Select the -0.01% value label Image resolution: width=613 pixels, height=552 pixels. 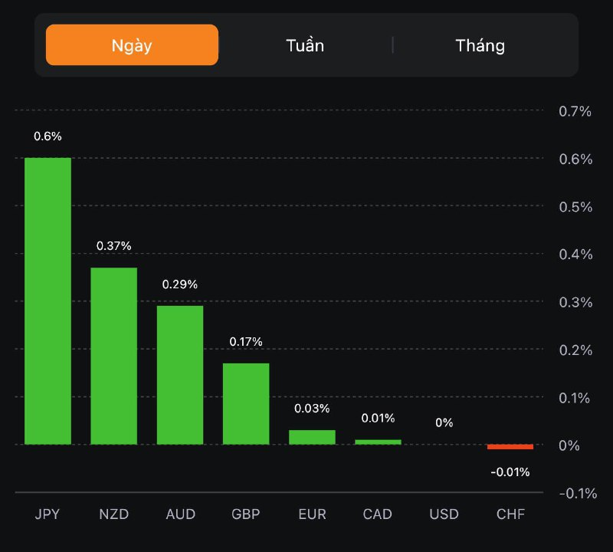click(510, 472)
